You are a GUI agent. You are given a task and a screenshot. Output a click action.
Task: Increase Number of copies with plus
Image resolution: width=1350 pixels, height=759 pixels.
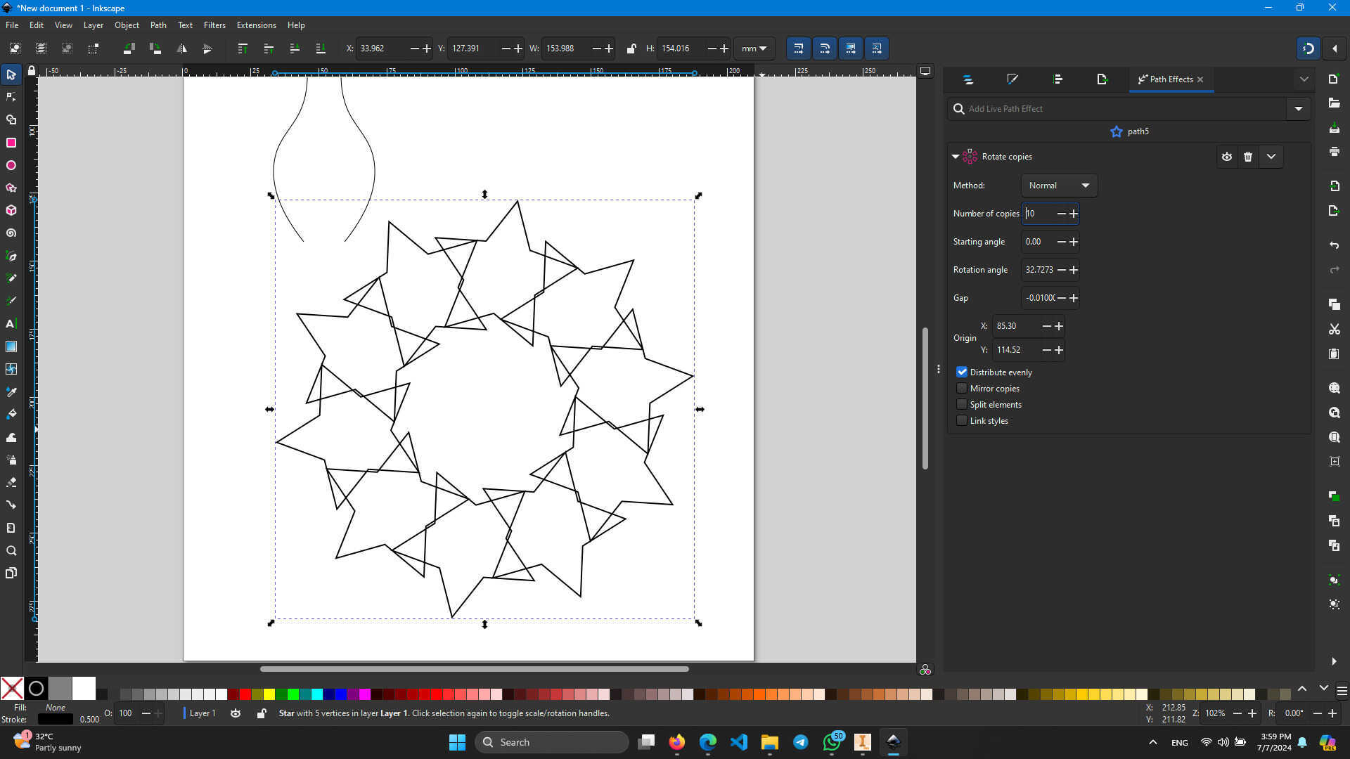point(1073,214)
